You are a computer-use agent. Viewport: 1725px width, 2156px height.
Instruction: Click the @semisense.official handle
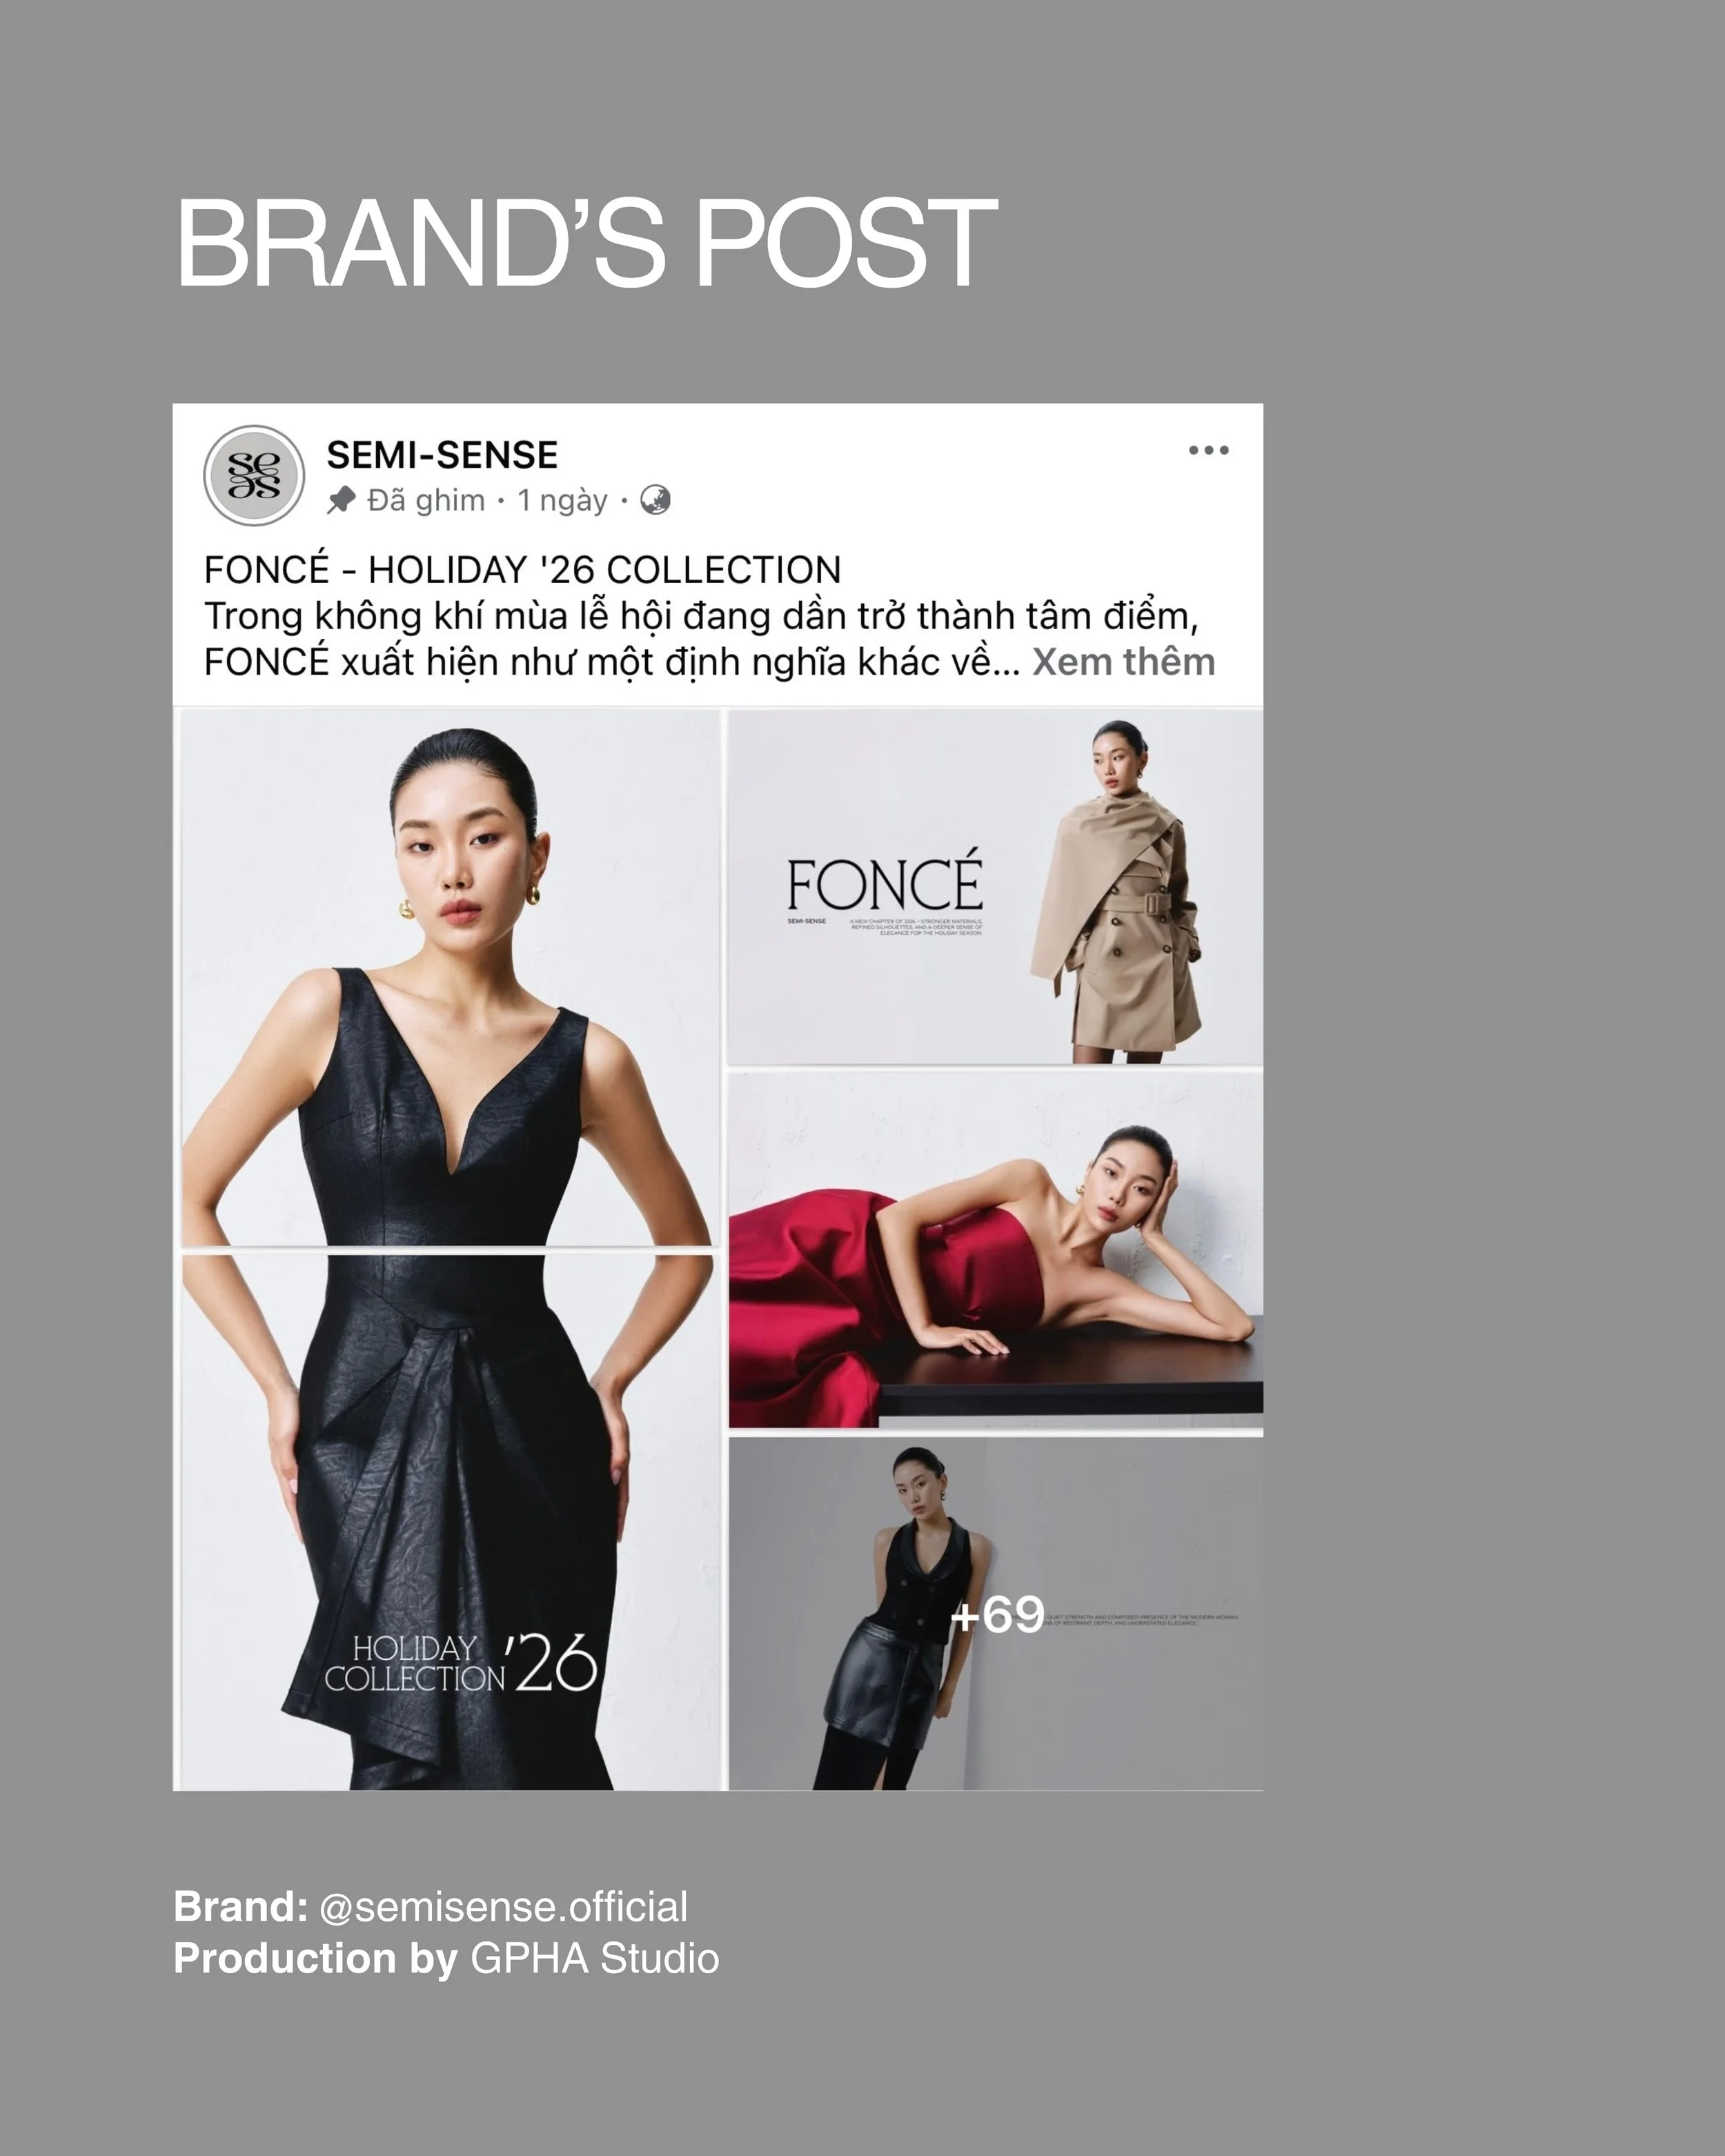(x=503, y=1907)
